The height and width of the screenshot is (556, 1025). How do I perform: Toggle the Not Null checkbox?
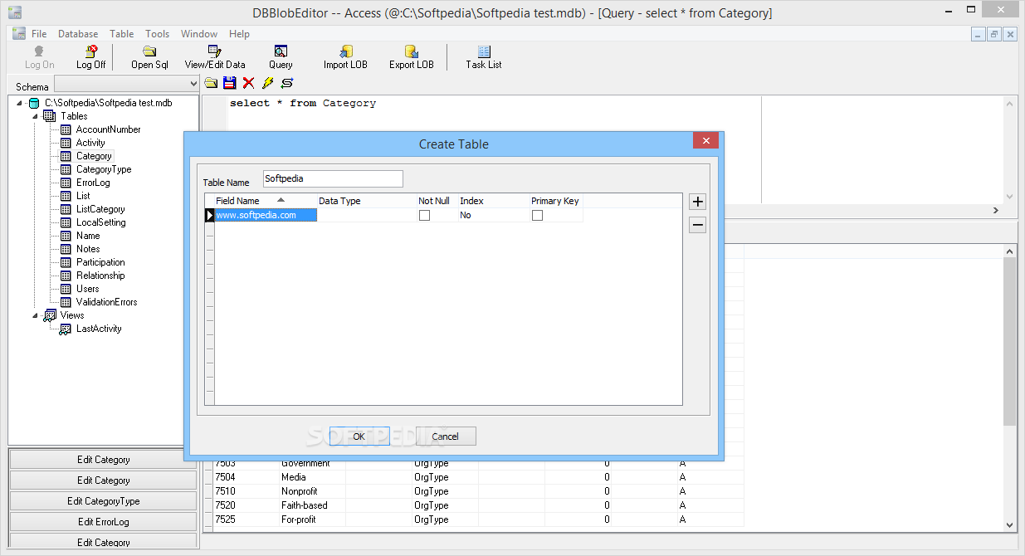click(424, 216)
